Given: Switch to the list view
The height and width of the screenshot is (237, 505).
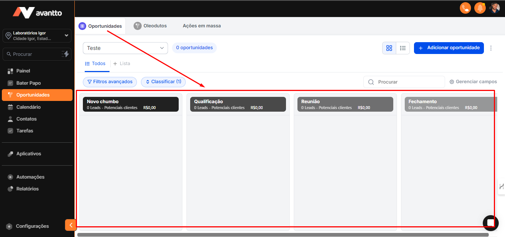Looking at the screenshot, I should pos(403,48).
